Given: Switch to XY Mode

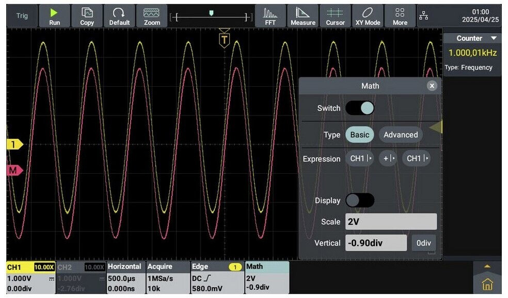Looking at the screenshot, I should point(368,16).
